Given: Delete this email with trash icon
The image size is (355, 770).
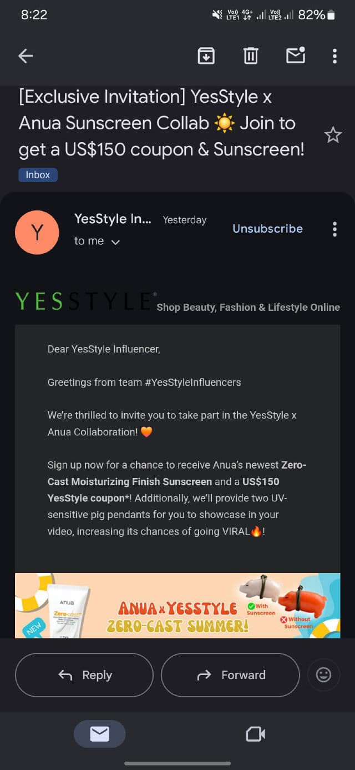Looking at the screenshot, I should coord(251,56).
